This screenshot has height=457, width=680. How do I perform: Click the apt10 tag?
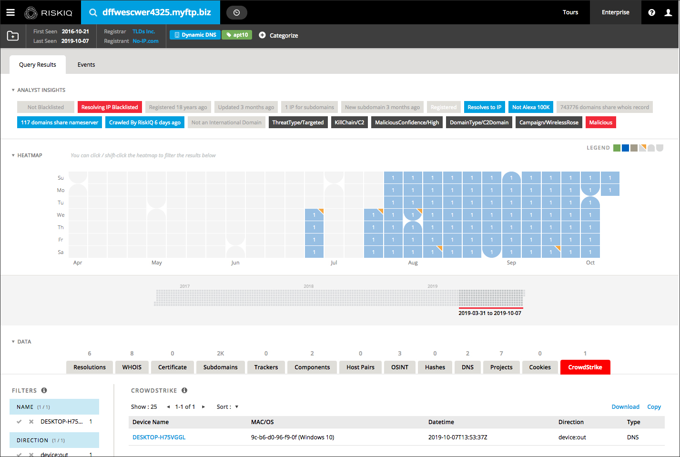coord(237,35)
